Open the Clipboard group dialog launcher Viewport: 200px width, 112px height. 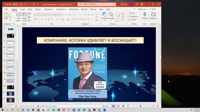point(14,24)
